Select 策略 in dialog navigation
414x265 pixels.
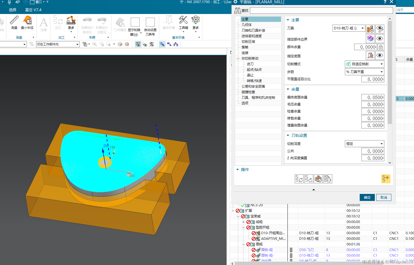[245, 47]
